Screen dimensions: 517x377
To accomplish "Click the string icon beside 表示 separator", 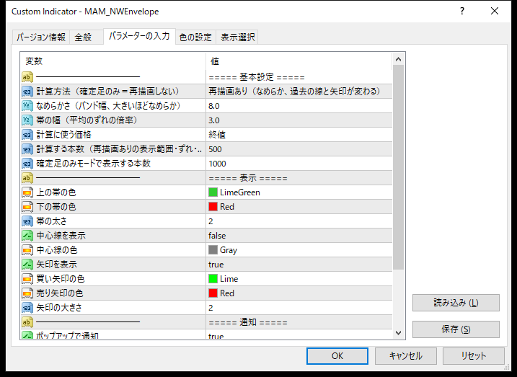I will coord(27,178).
